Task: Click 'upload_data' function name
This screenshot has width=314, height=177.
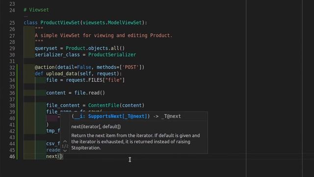Action: 61,74
